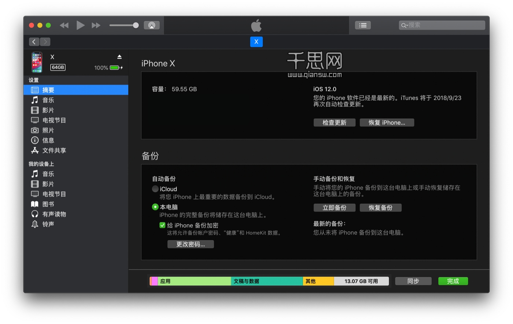
Task: Click the battery charging indicator icon
Action: pyautogui.click(x=116, y=68)
